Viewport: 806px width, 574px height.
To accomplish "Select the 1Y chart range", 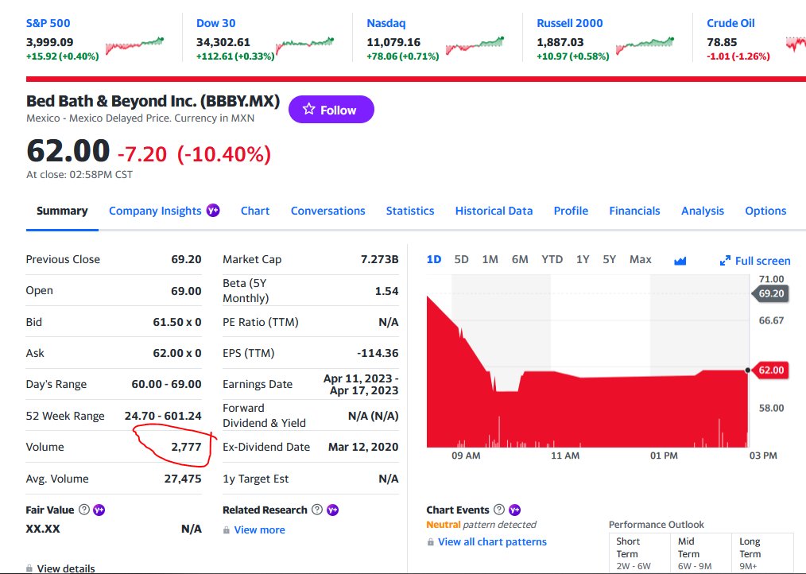I will 583,259.
